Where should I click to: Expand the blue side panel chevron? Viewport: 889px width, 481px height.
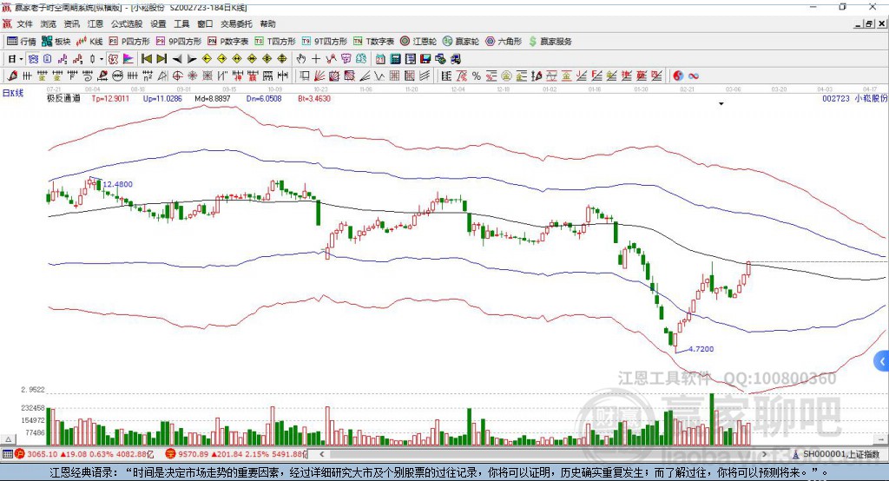[x=882, y=361]
